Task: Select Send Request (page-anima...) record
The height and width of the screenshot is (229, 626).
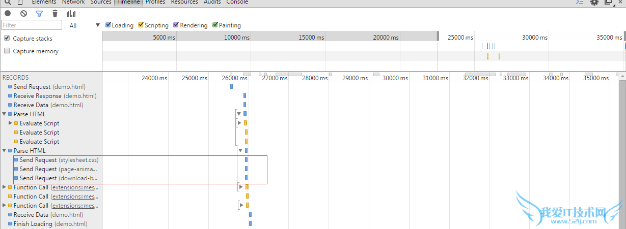Action: pyautogui.click(x=51, y=169)
